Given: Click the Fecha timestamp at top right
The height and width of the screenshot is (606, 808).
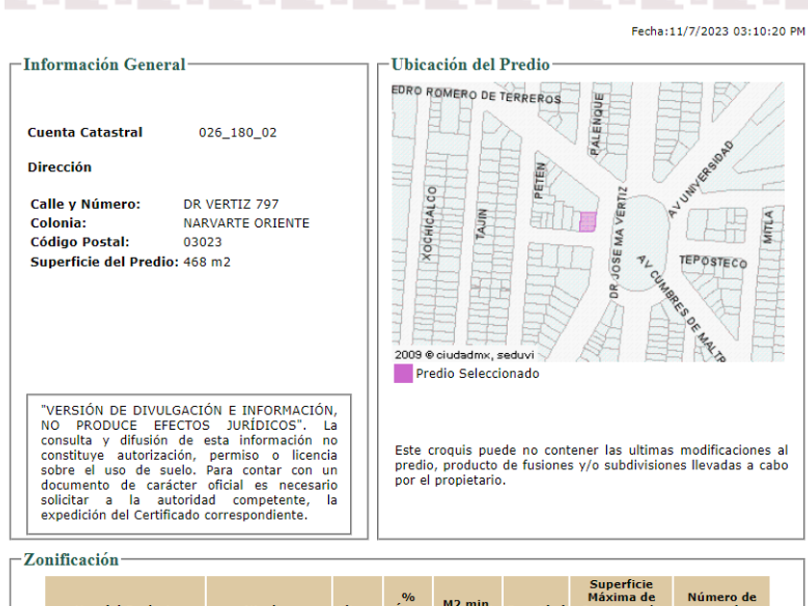Looking at the screenshot, I should 718,32.
